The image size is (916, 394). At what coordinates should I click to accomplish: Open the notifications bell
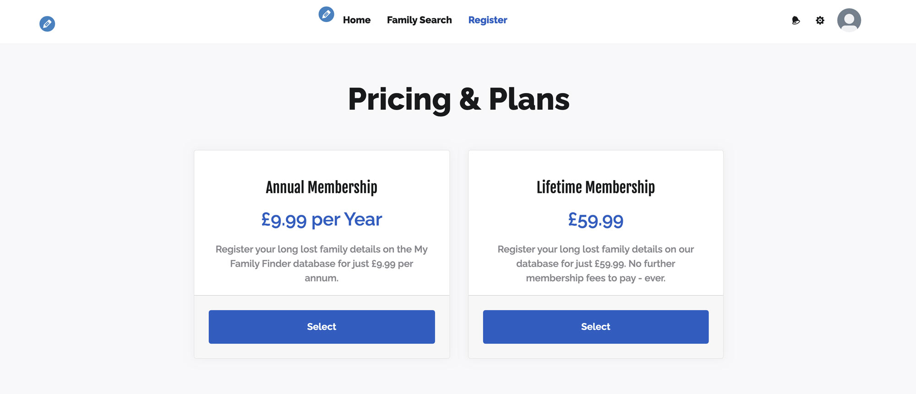pyautogui.click(x=796, y=20)
